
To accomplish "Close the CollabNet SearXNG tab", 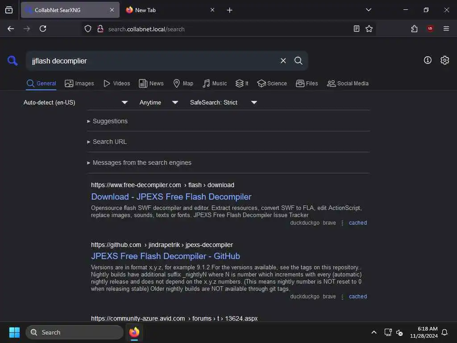I will pos(112,10).
